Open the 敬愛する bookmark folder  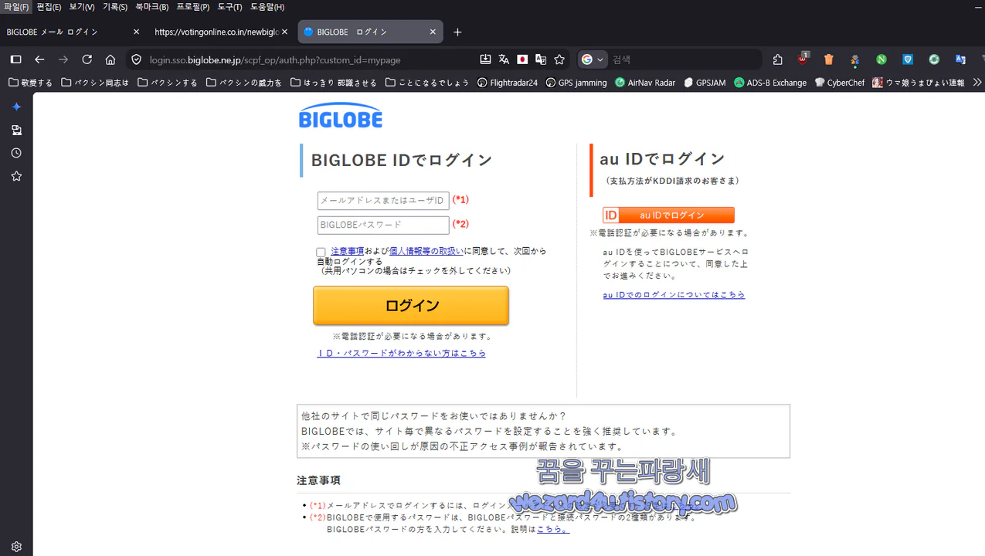pyautogui.click(x=31, y=83)
